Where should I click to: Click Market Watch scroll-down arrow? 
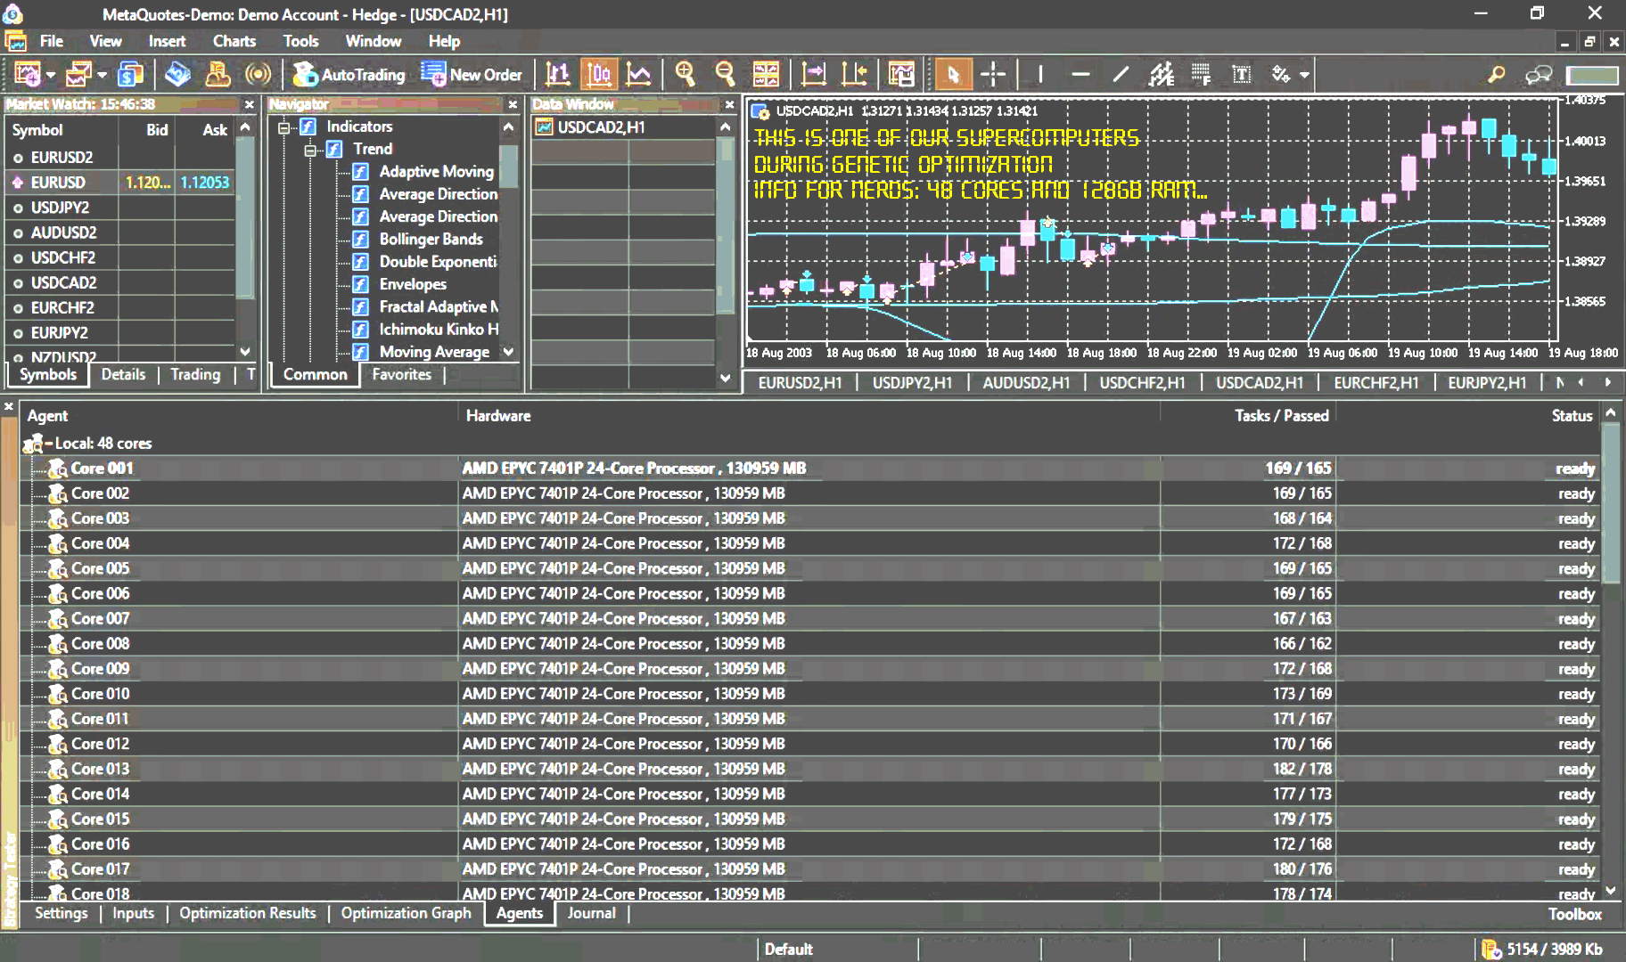click(x=245, y=352)
